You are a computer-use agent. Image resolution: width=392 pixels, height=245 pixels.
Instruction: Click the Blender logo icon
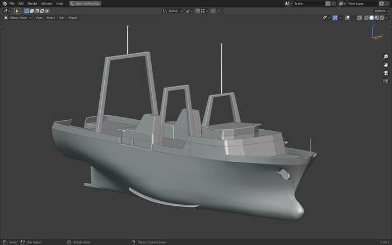pos(4,3)
